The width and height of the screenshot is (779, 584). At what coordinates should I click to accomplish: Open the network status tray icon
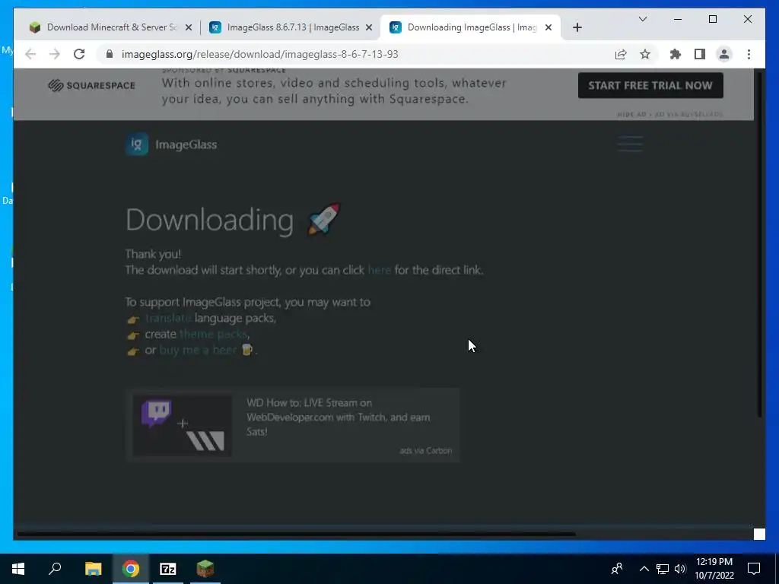tap(663, 569)
